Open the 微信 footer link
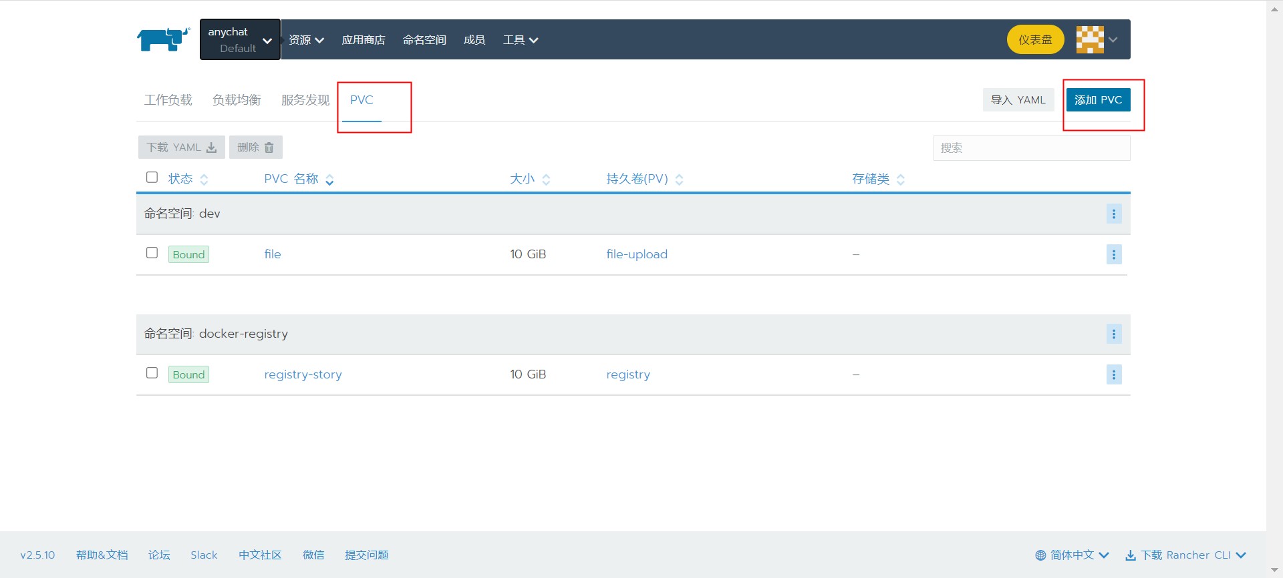Screen dimensions: 1283x578 (x=313, y=555)
